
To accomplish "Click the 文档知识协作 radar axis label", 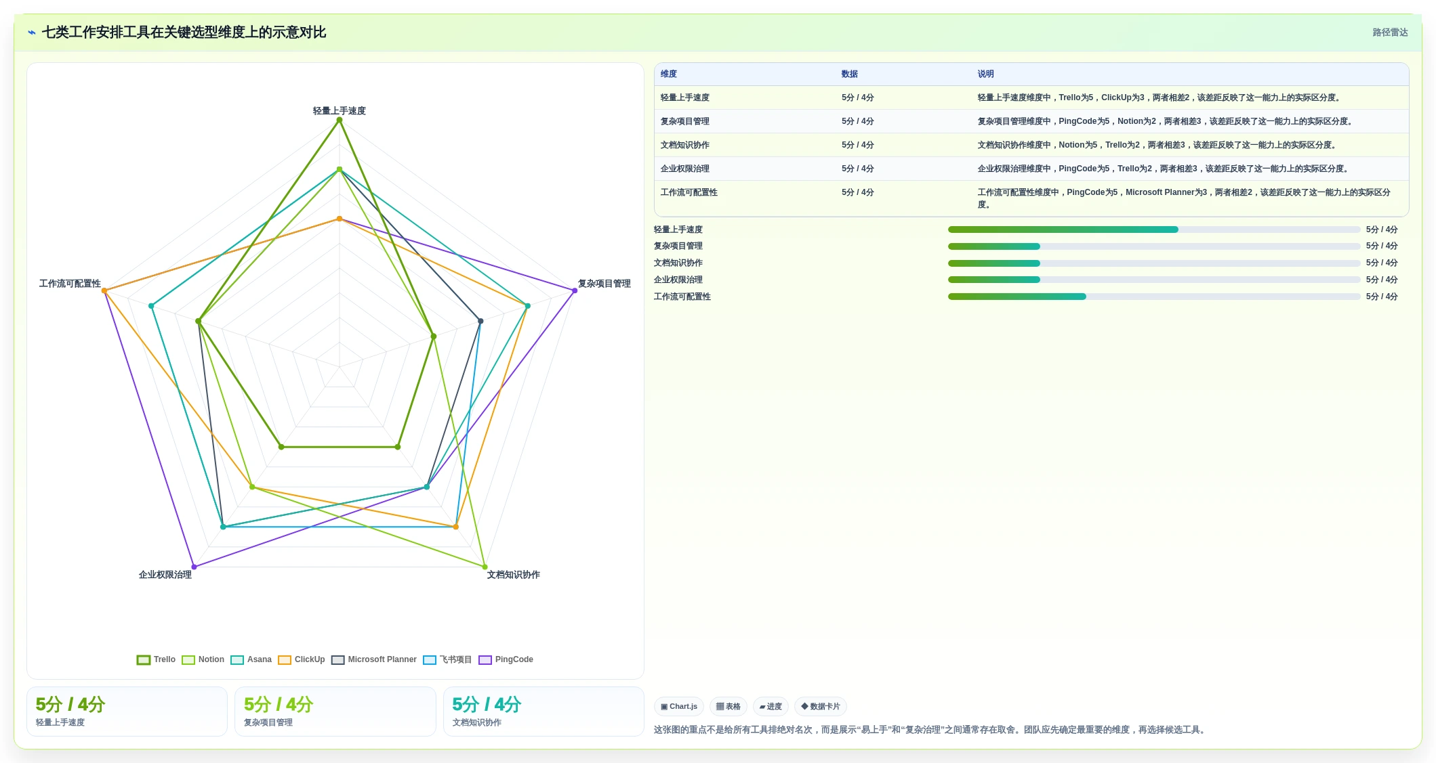I will click(x=514, y=575).
